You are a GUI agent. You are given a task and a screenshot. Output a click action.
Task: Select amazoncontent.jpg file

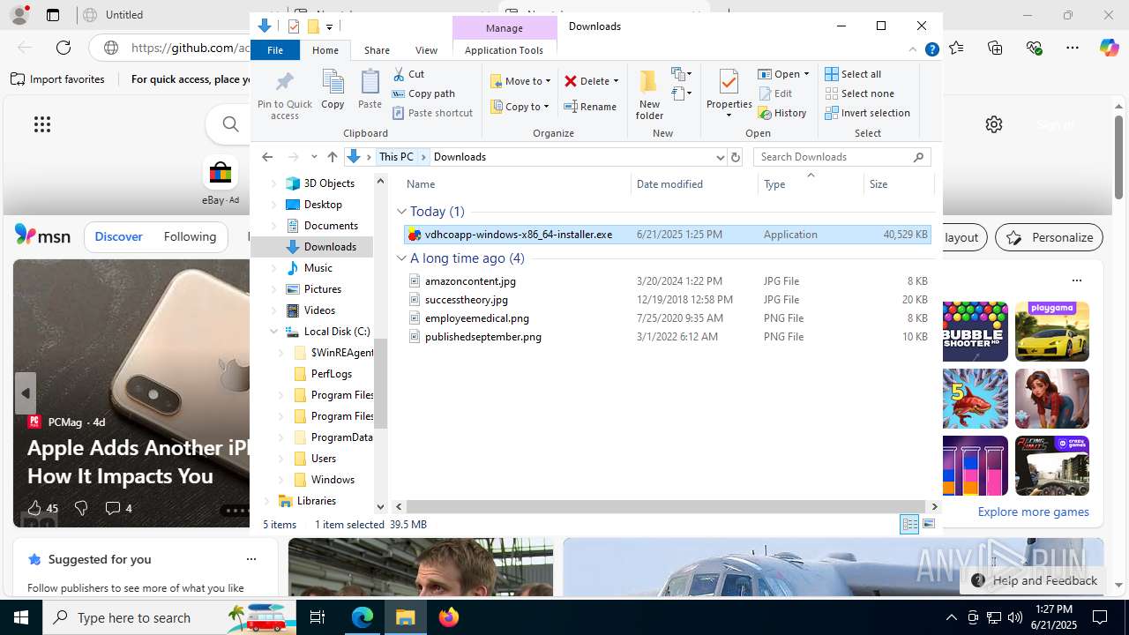[470, 281]
